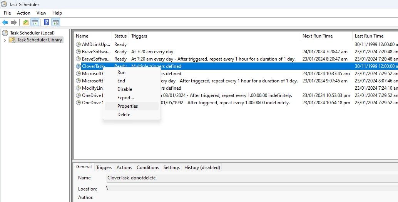This screenshot has height=202, width=398.
Task: Select Task Scheduler (Local) in tree
Action: pyautogui.click(x=32, y=33)
